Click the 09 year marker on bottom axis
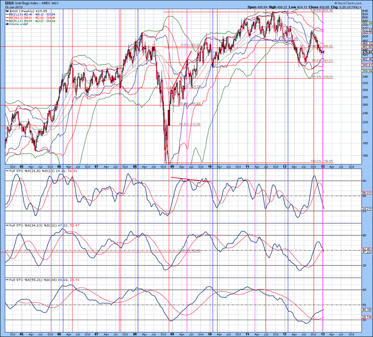 pyautogui.click(x=173, y=333)
